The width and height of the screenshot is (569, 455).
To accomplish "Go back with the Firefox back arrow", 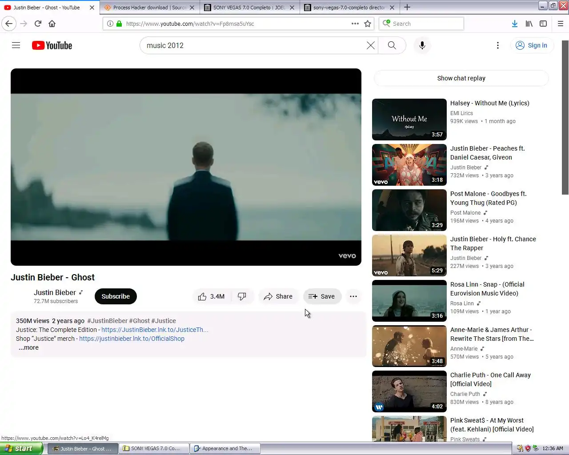I will pyautogui.click(x=9, y=24).
